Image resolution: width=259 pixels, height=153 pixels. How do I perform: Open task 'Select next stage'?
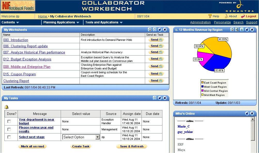coord(32,137)
